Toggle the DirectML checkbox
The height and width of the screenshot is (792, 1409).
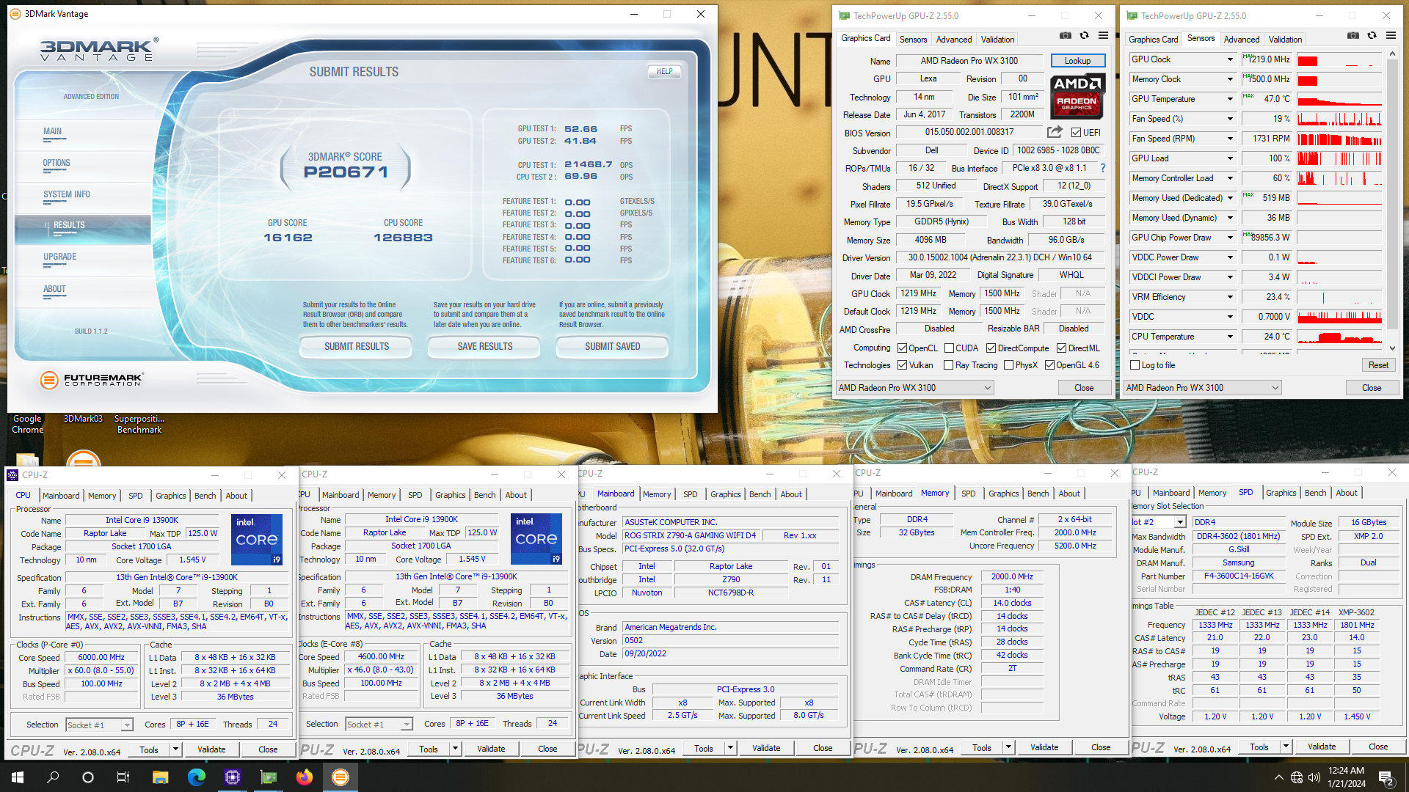pos(1061,348)
